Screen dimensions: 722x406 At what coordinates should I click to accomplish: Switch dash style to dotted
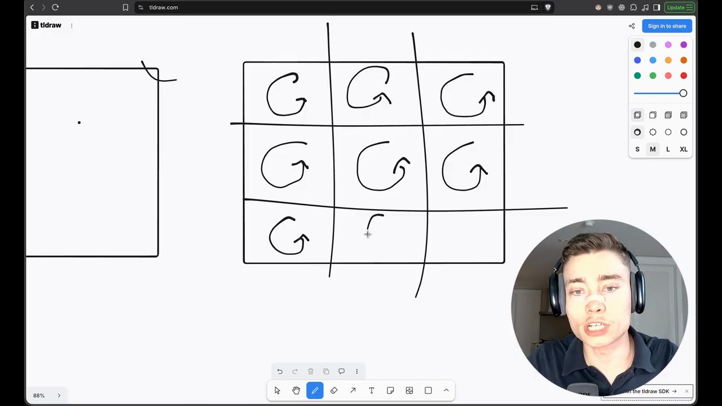click(668, 133)
